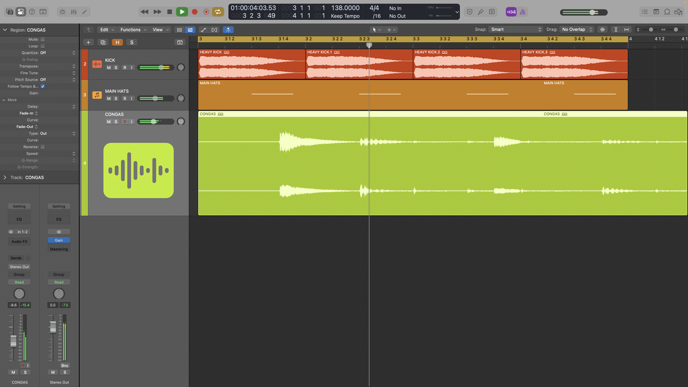Open the Functions menu
This screenshot has height=387, width=688.
click(x=132, y=30)
